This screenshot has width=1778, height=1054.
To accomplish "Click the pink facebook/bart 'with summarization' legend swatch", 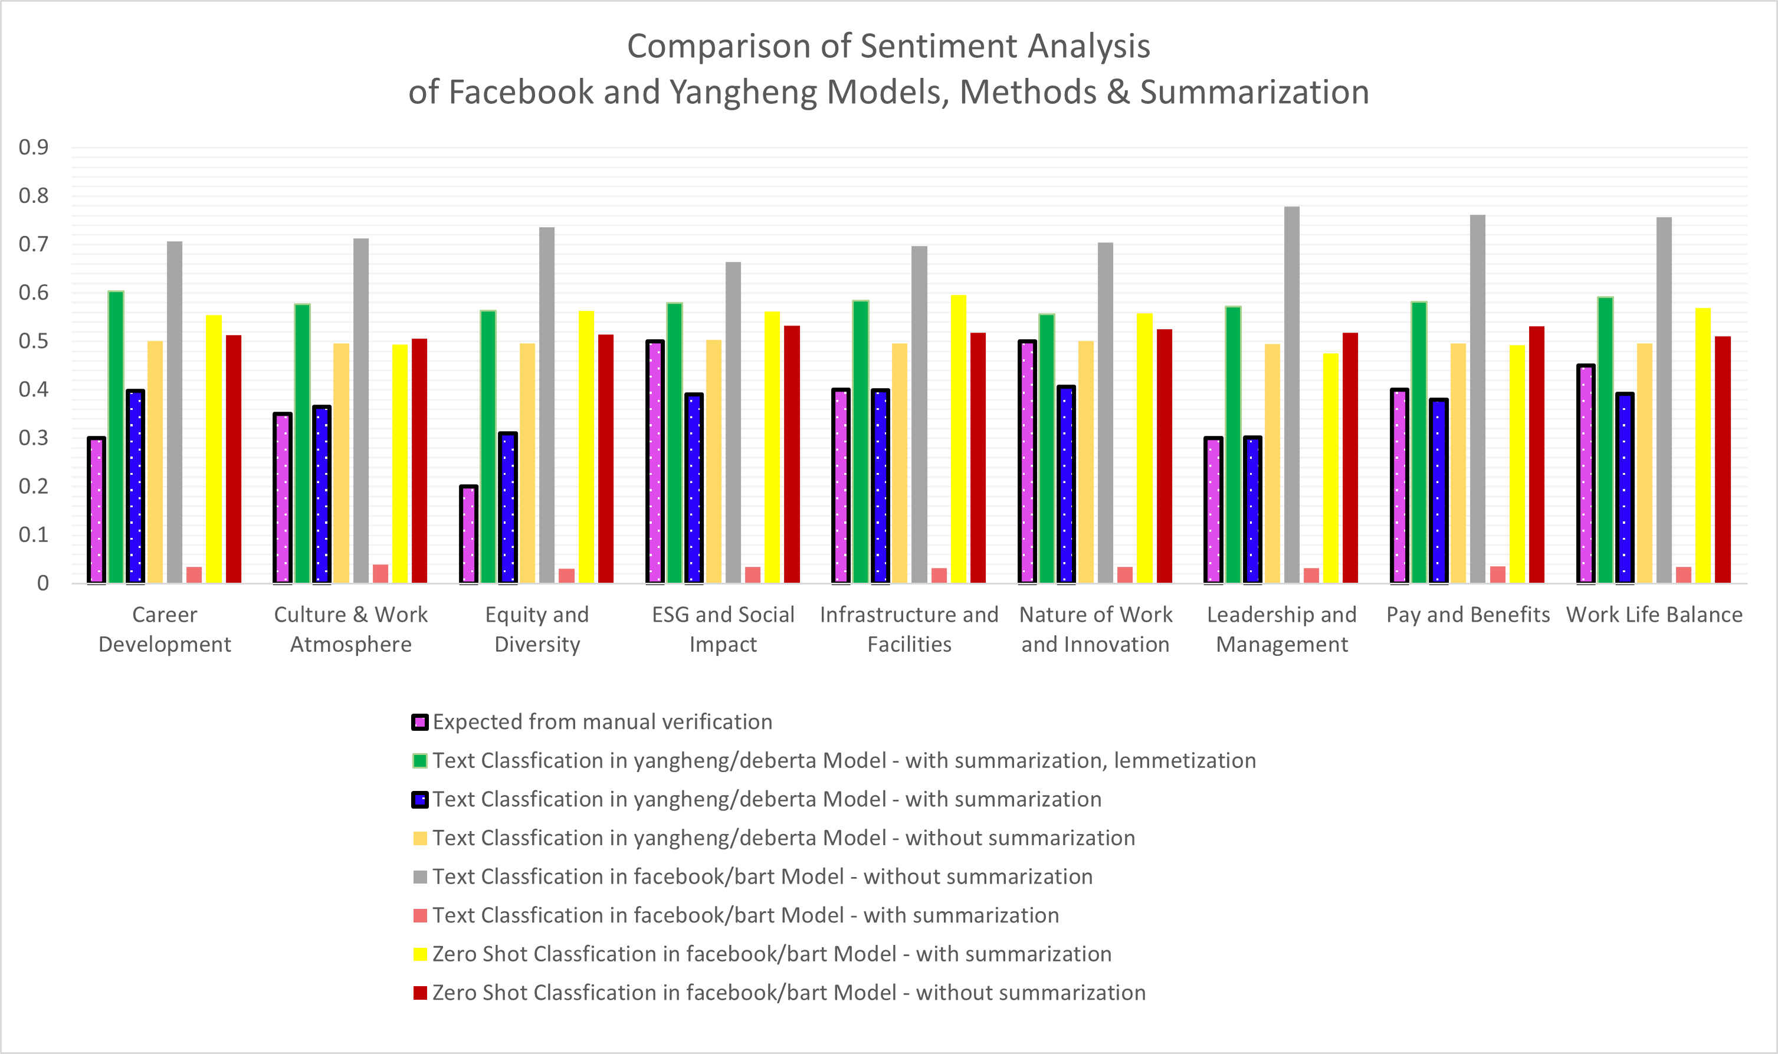I will coord(420,915).
